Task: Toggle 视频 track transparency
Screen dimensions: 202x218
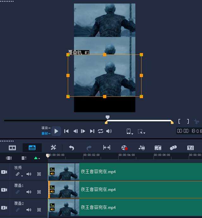Action: coord(39,174)
